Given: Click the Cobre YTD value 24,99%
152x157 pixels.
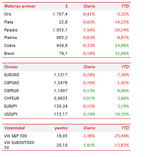Looking at the screenshot, I should [122, 46].
